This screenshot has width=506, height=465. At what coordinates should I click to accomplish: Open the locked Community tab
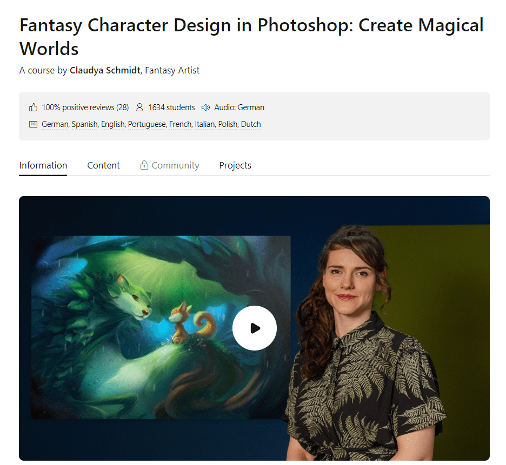pyautogui.click(x=175, y=165)
